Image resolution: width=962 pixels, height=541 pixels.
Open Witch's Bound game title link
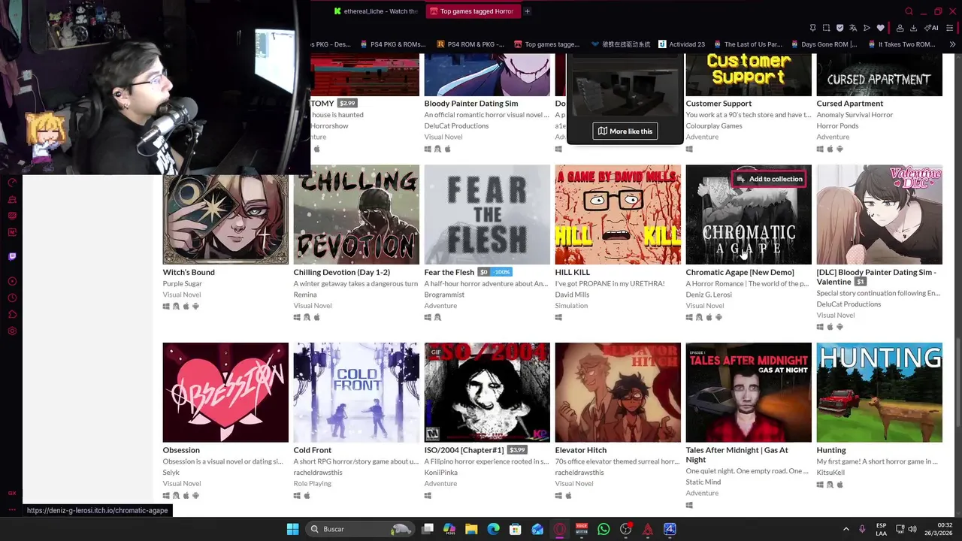point(189,272)
